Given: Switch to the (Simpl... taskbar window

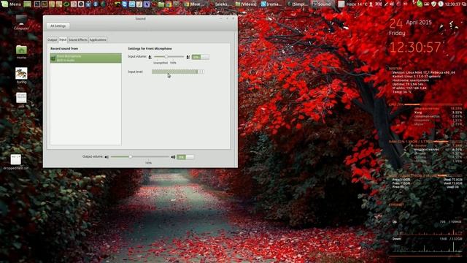Looking at the screenshot, I should tap(297, 4).
